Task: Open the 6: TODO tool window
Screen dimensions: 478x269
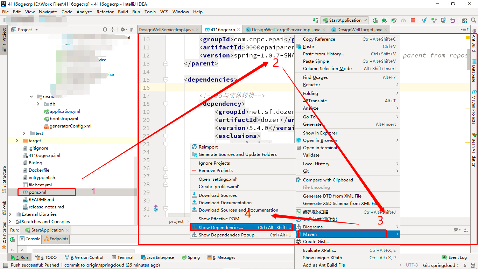Action: [46, 257]
